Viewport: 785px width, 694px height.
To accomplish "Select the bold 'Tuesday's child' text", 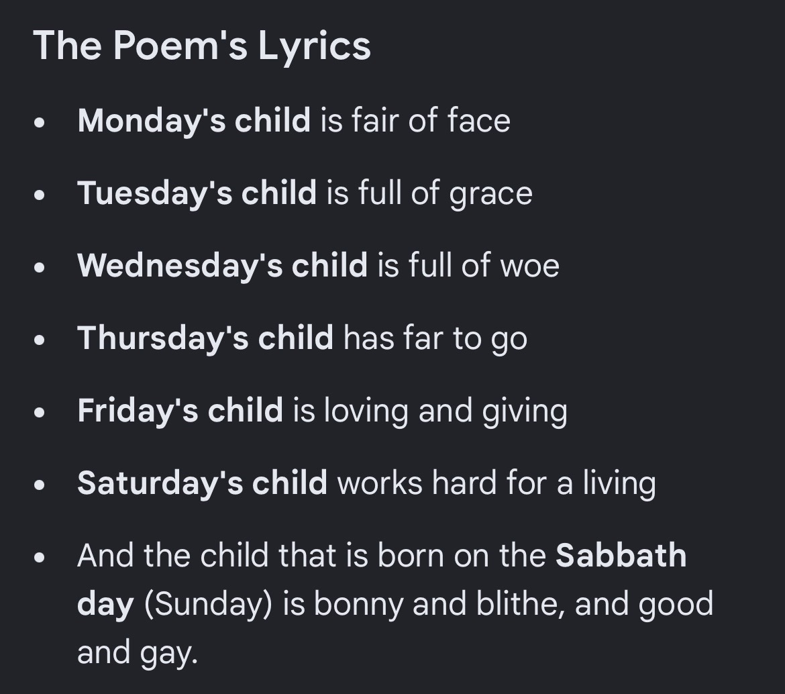I will click(197, 194).
